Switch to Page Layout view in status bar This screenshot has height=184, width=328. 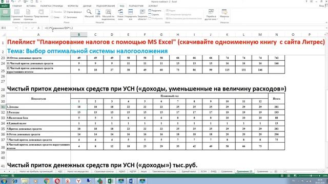coord(289,176)
